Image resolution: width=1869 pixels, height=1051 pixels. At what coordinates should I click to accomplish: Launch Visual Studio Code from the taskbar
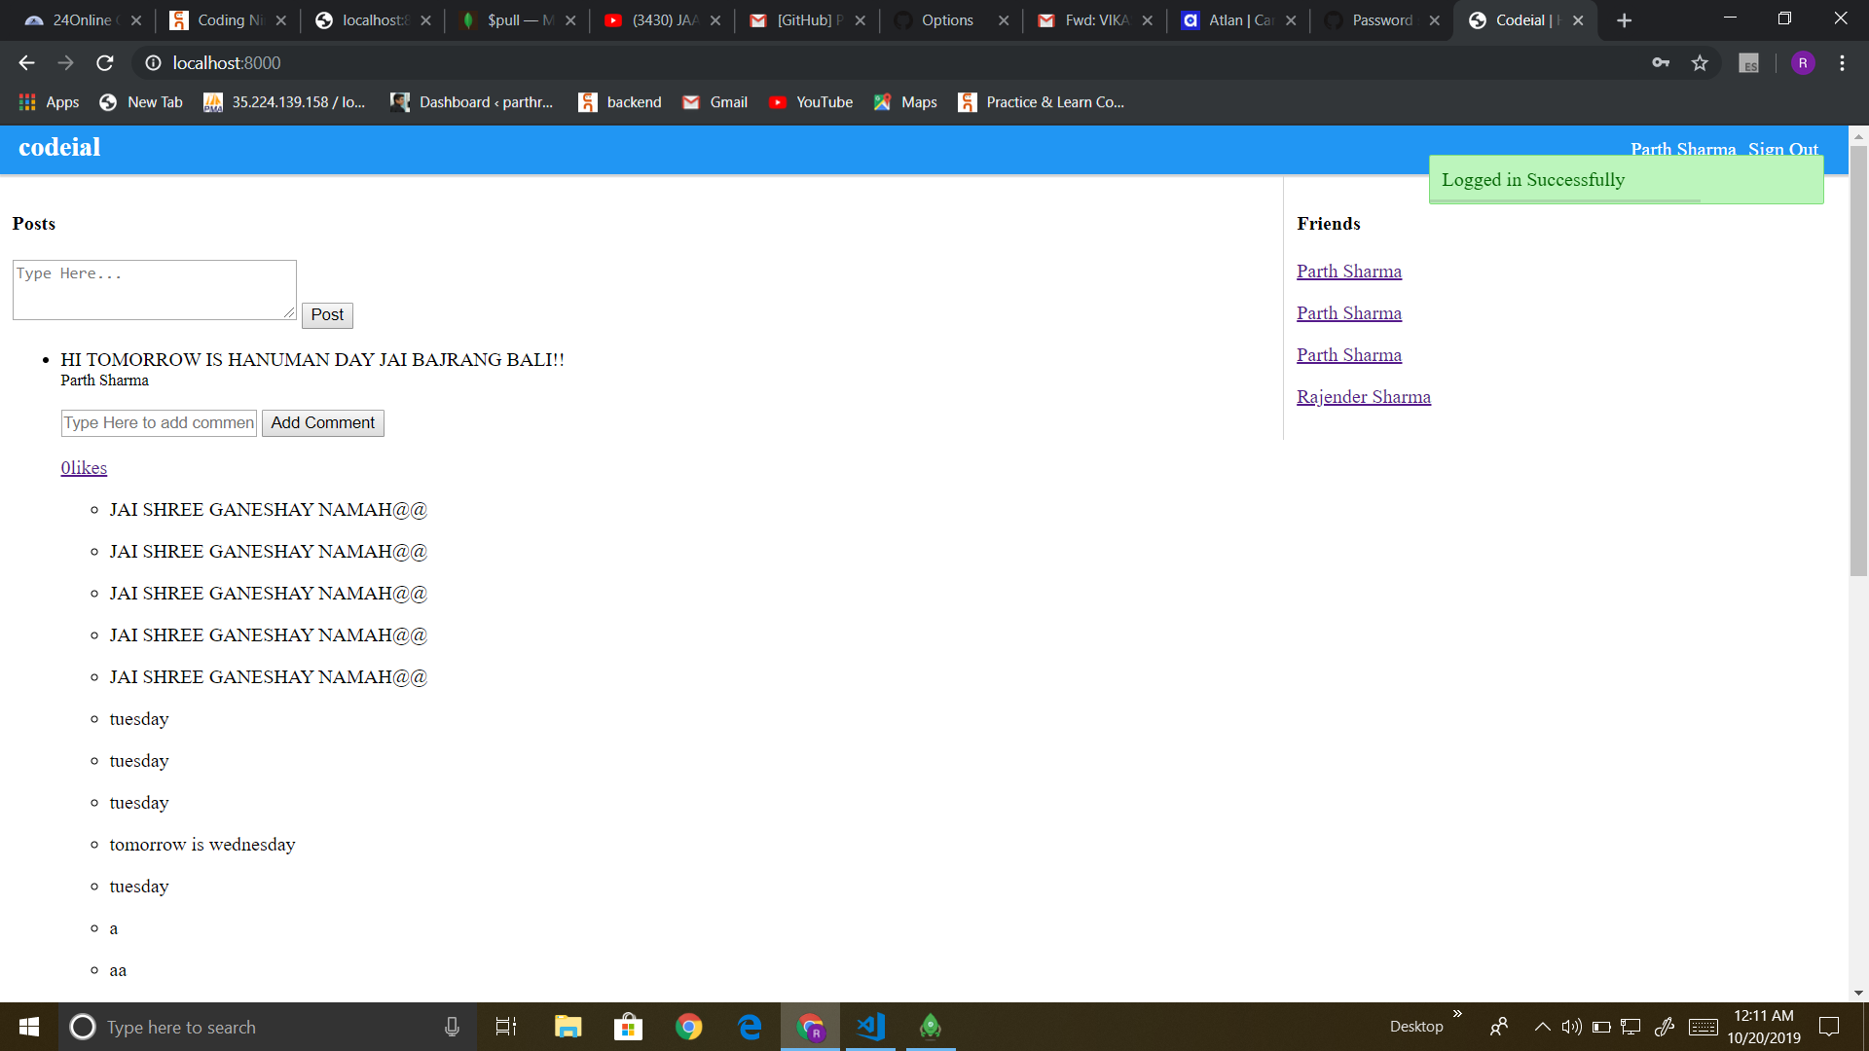pos(869,1027)
